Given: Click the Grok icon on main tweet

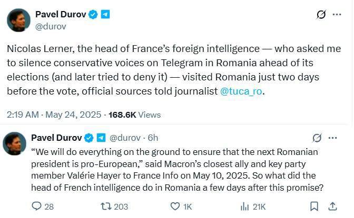Looking at the screenshot, I should point(321,15).
